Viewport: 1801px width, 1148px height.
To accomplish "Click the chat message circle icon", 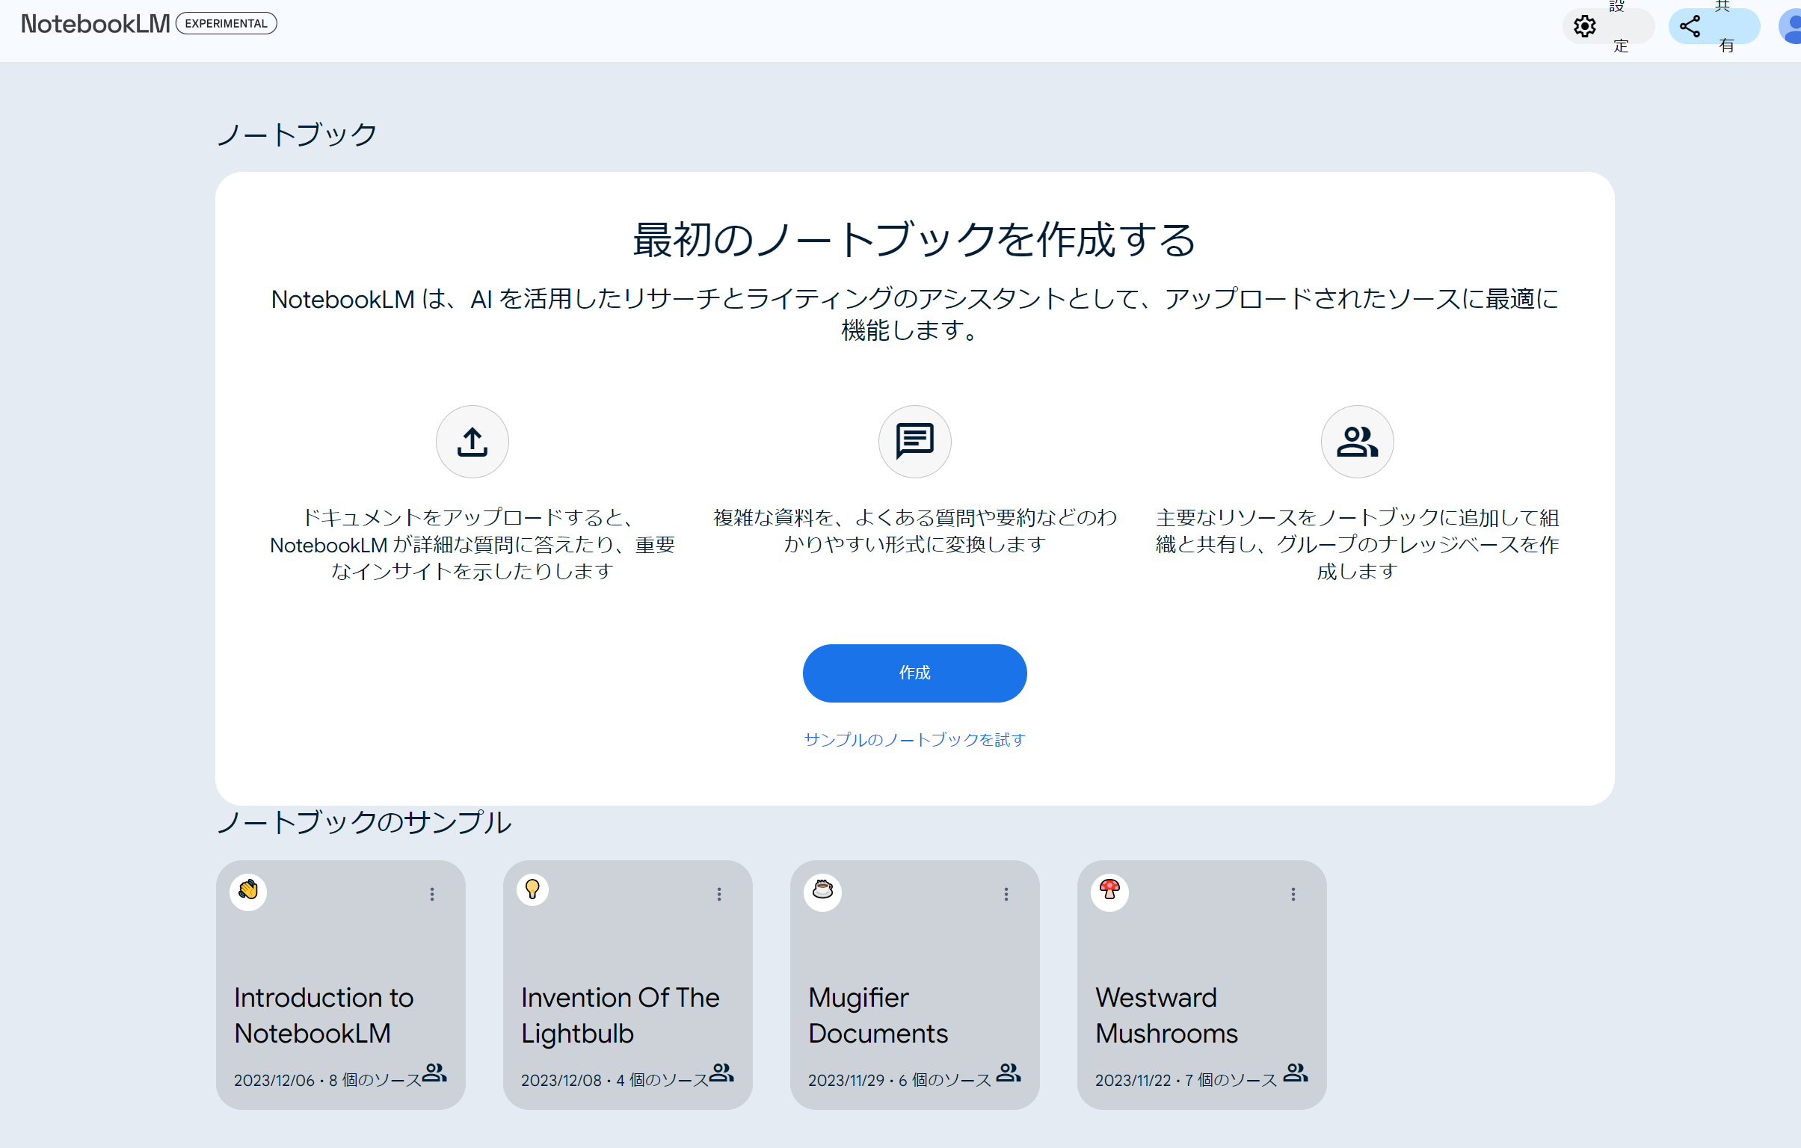I will [x=914, y=442].
